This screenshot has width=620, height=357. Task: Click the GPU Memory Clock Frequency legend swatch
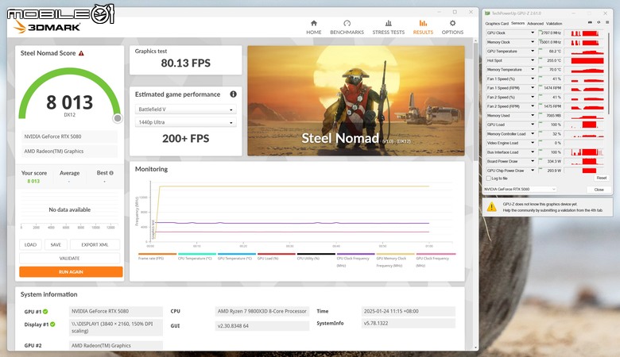click(x=395, y=254)
